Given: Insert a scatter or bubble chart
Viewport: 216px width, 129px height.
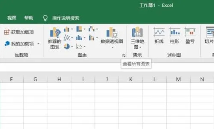Looking at the screenshot, I should (79, 47).
